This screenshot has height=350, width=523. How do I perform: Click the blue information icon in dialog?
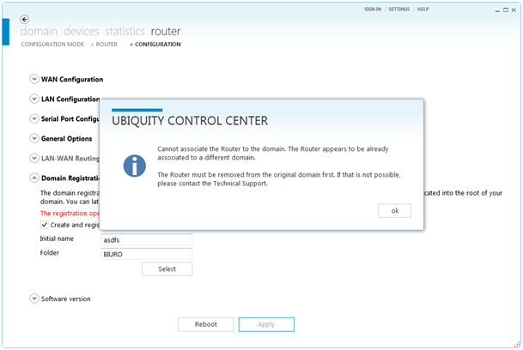tap(135, 166)
